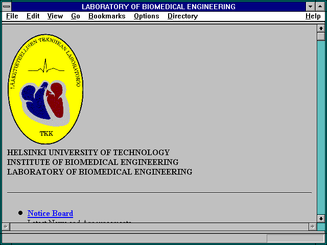Maximize the window with the up arrow
The image size is (327, 245).
pos(320,7)
